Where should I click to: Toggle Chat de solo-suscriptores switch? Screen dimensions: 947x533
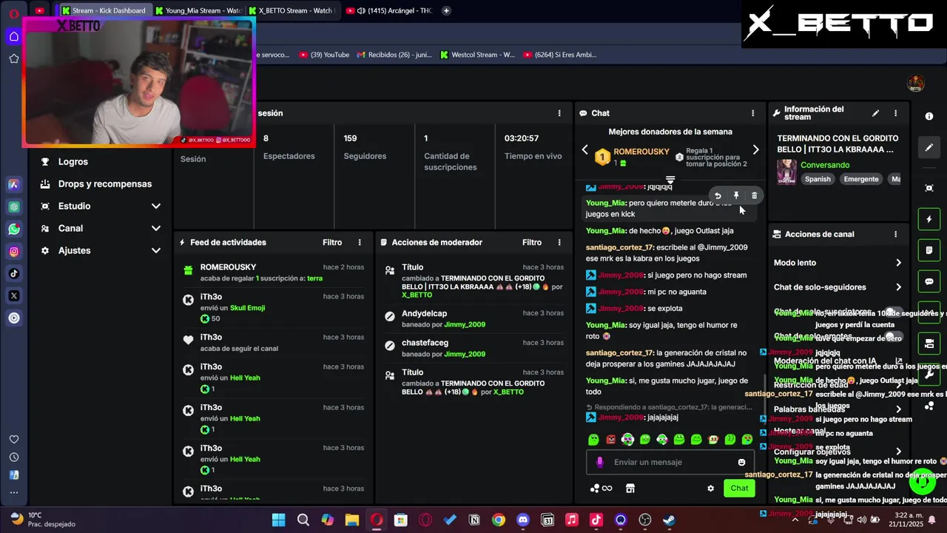pos(894,313)
